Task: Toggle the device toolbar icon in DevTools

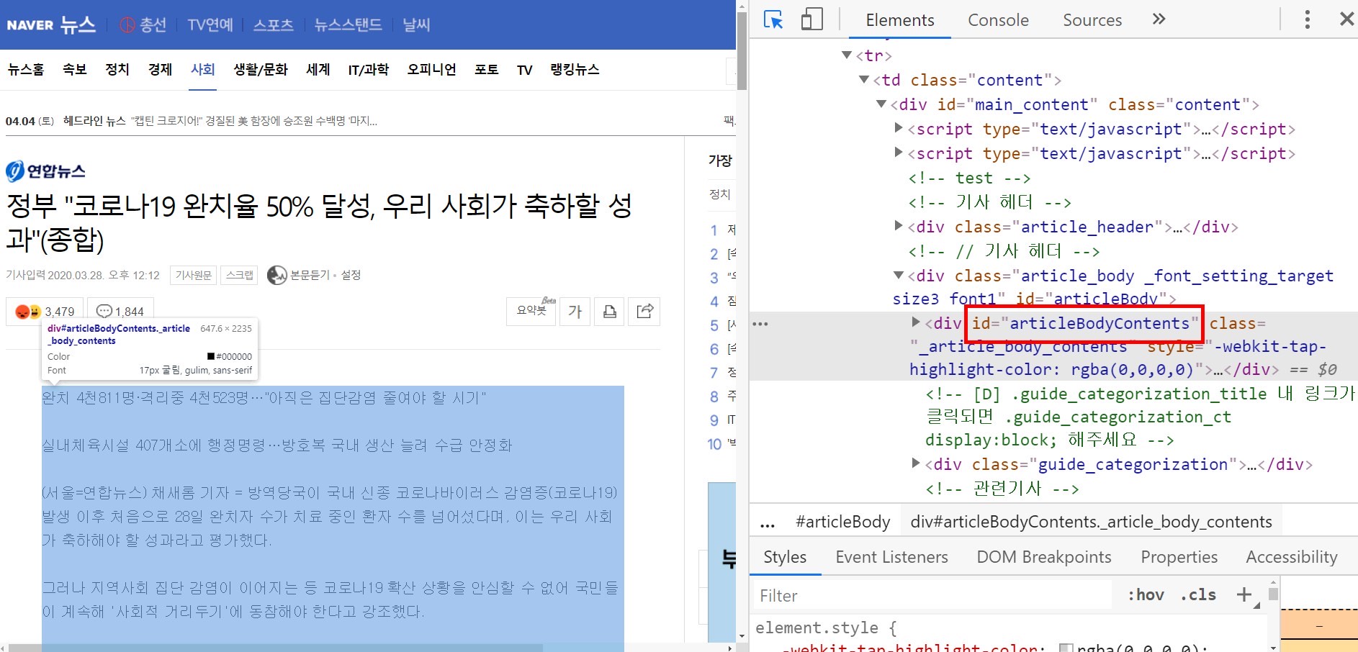Action: tap(811, 19)
